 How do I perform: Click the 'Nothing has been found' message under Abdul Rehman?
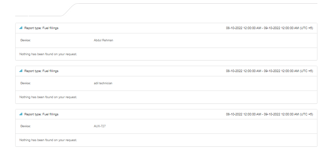tap(48, 54)
